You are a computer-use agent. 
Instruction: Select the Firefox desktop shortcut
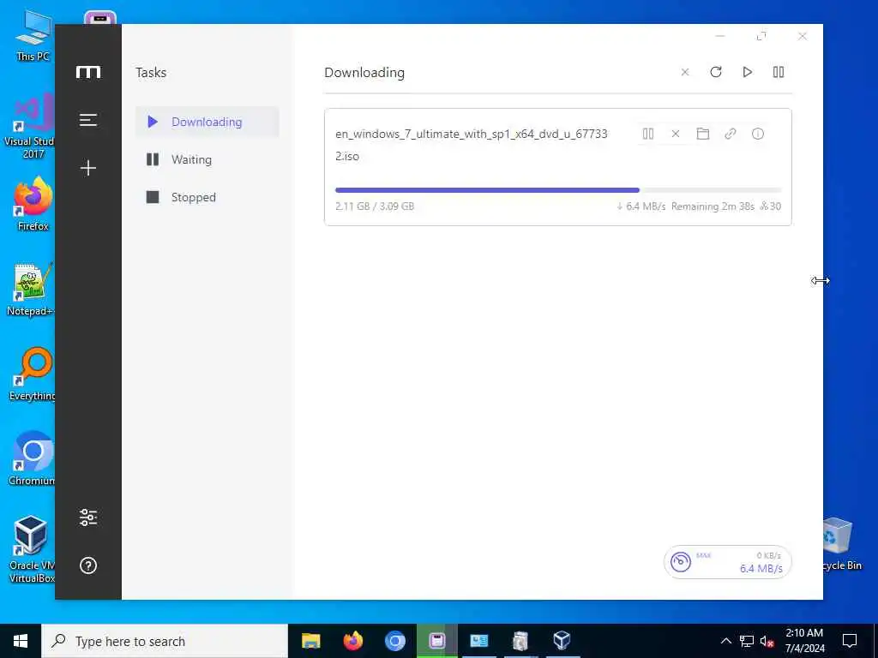(33, 203)
